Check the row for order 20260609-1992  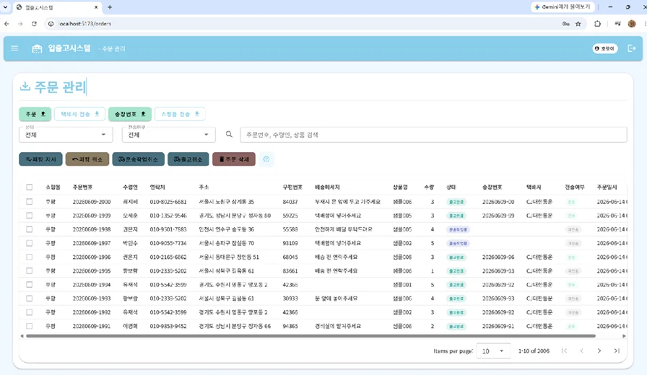pyautogui.click(x=30, y=312)
